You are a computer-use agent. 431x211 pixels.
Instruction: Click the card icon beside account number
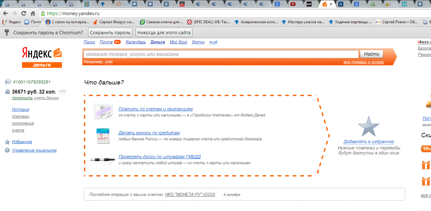click(x=8, y=82)
